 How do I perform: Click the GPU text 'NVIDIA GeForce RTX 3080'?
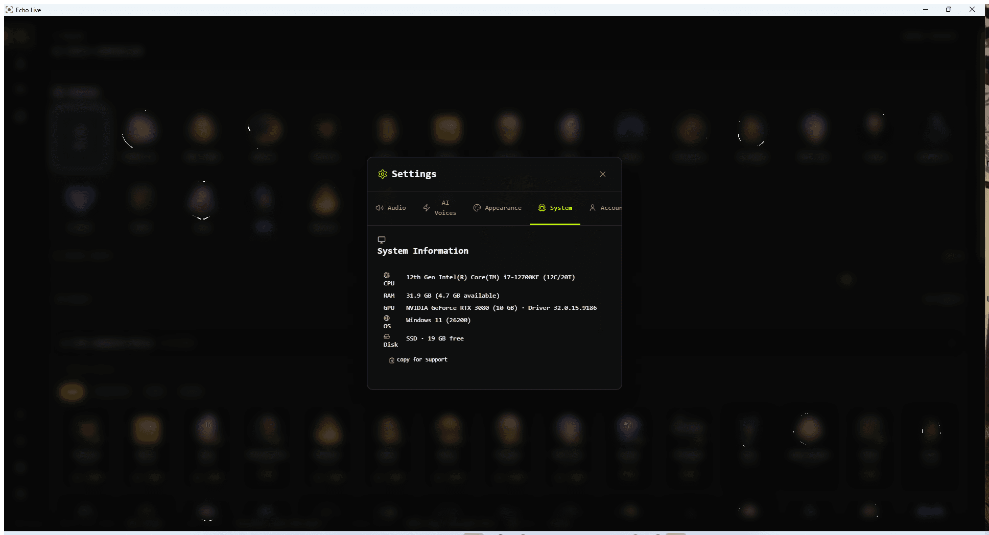pyautogui.click(x=448, y=308)
